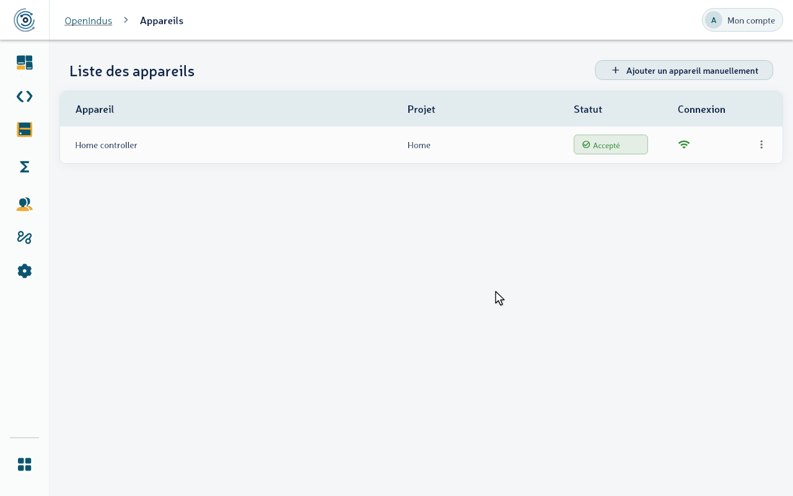793x496 pixels.
Task: Click the Appareils breadcrumb label
Action: 162,20
